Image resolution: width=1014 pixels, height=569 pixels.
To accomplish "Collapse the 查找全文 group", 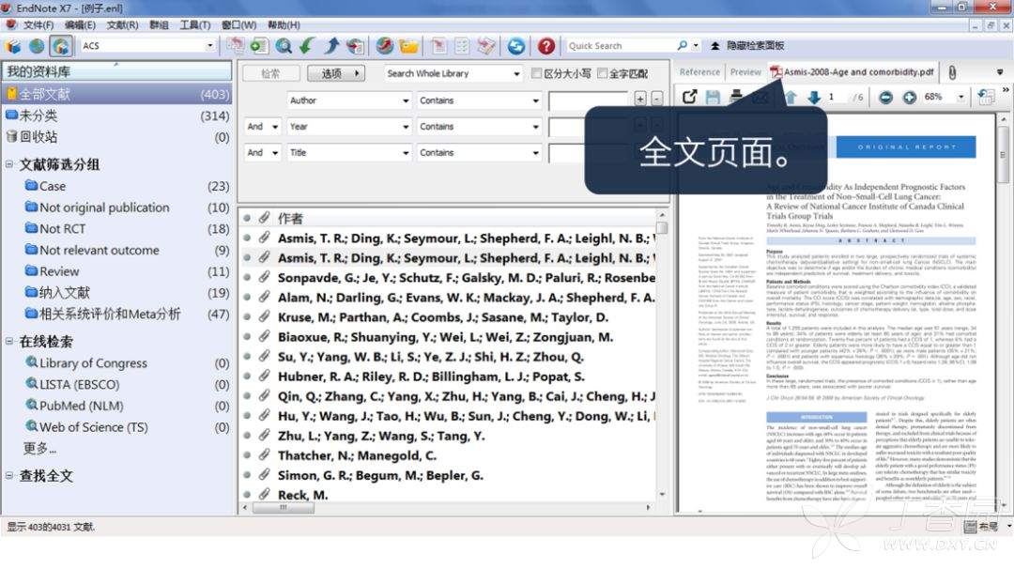I will tap(9, 475).
